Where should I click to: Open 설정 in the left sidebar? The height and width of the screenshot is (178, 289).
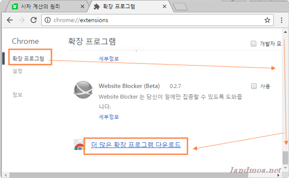point(17,71)
